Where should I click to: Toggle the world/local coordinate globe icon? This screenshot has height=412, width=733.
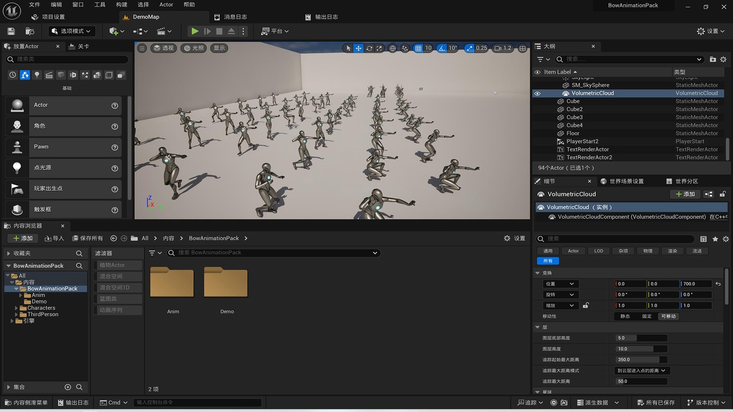[393, 48]
